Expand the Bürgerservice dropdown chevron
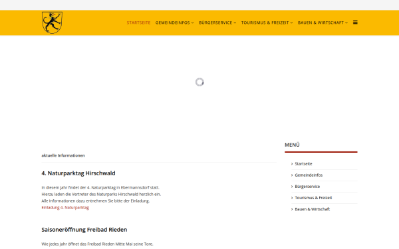 [x=235, y=23]
